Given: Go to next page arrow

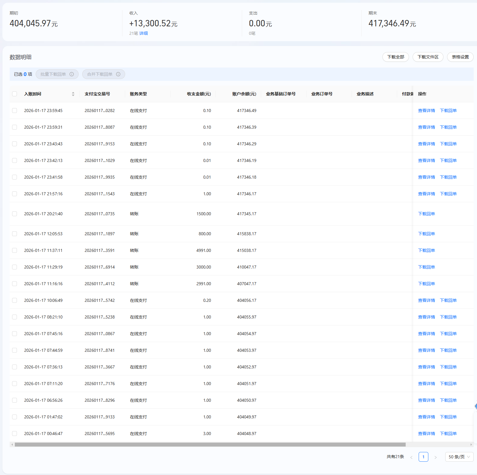Looking at the screenshot, I should pyautogui.click(x=435, y=457).
